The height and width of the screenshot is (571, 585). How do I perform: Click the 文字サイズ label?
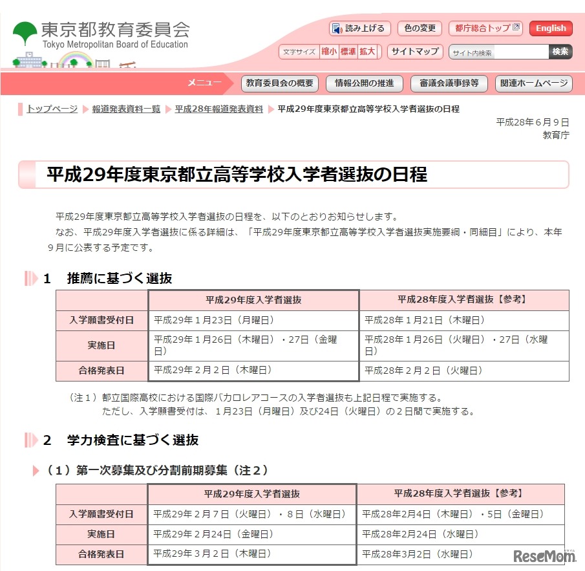[x=299, y=52]
